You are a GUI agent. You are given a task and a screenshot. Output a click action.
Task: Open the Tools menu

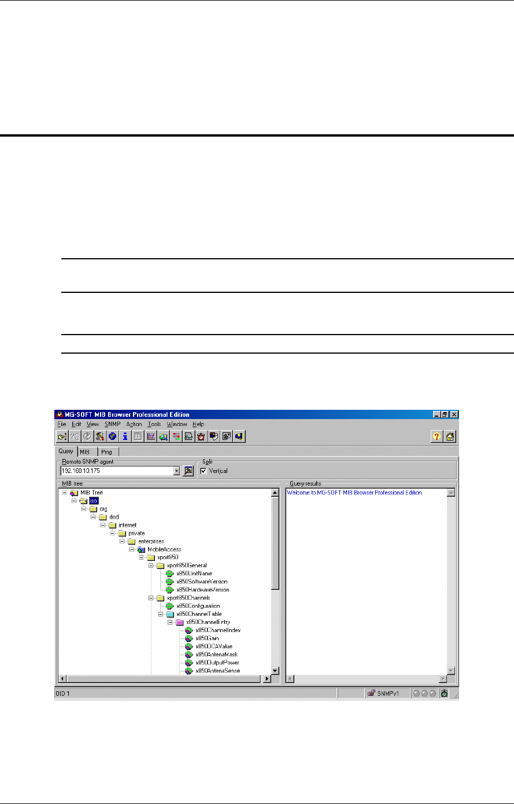point(154,424)
